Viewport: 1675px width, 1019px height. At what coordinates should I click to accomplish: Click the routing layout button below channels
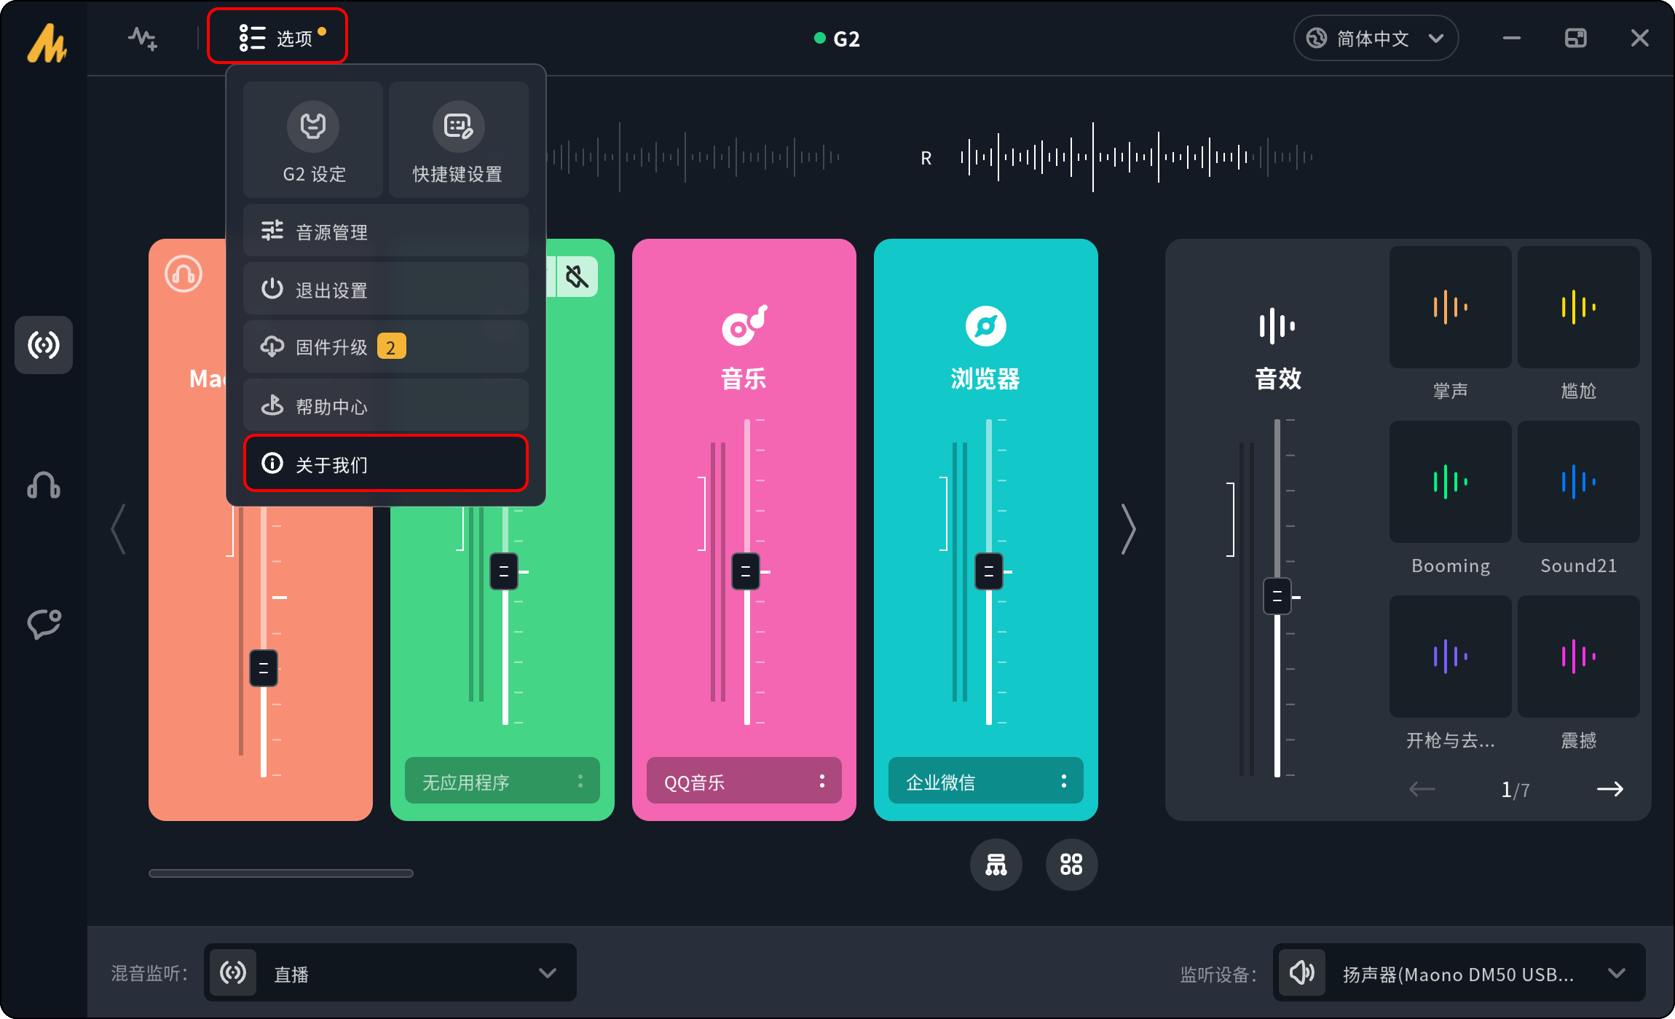coord(996,865)
